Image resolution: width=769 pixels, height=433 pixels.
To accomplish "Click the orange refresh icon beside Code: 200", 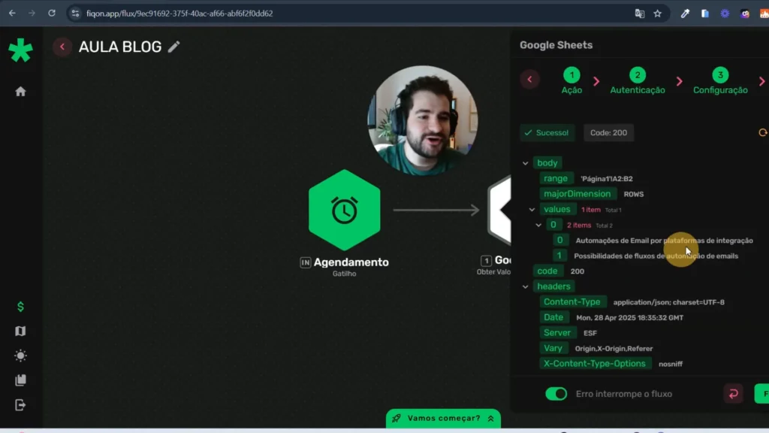I will [x=762, y=133].
